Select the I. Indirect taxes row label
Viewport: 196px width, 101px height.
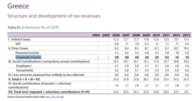coord(19,39)
